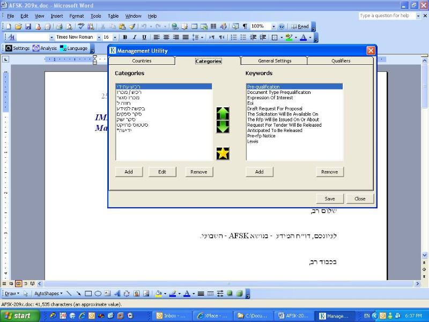
Task: Open the Settings add-in toolbar button
Action: [18, 48]
